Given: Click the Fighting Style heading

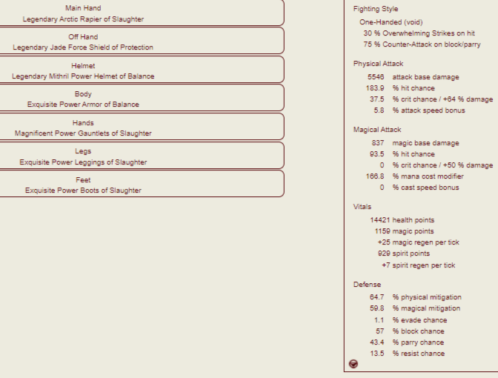Looking at the screenshot, I should pyautogui.click(x=375, y=9).
